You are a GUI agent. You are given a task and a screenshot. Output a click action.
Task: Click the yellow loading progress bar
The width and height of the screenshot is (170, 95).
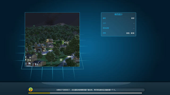(39, 93)
